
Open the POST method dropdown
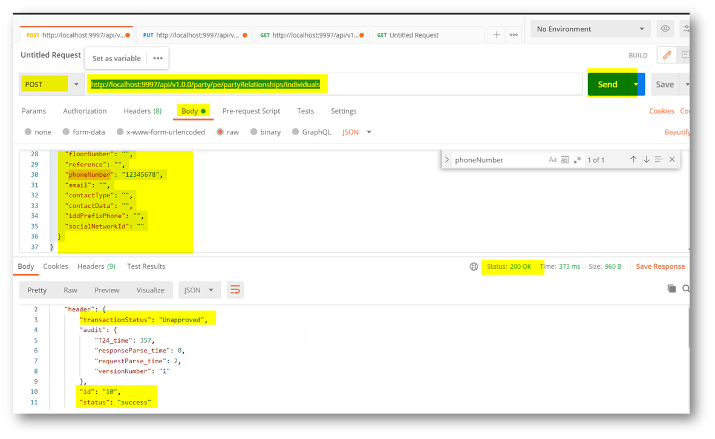point(51,84)
